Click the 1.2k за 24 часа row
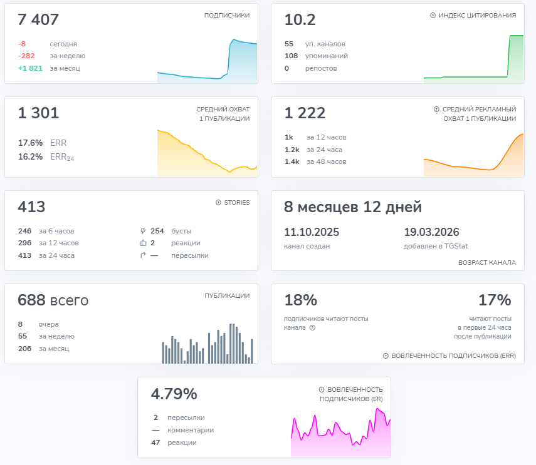The width and height of the screenshot is (536, 465). coord(313,150)
